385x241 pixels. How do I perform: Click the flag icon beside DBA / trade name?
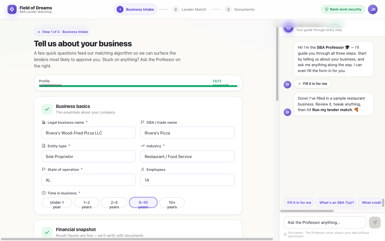point(143,122)
